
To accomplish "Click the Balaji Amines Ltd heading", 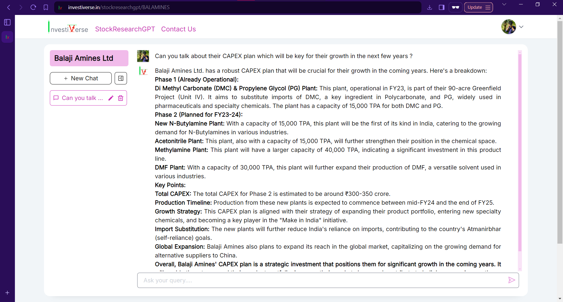I will pyautogui.click(x=89, y=58).
